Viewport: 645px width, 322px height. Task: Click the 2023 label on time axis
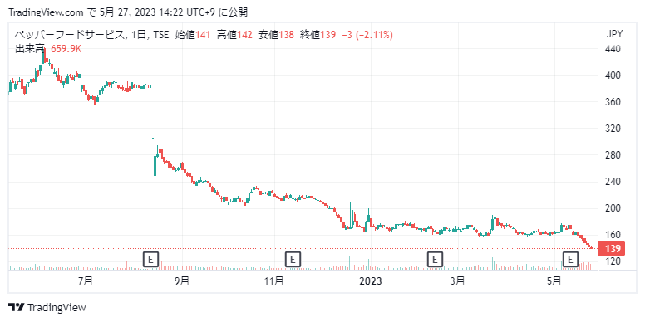371,281
